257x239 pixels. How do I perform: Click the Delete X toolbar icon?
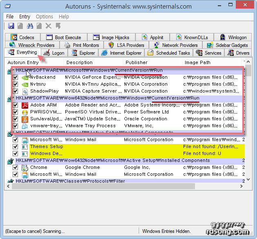49,26
